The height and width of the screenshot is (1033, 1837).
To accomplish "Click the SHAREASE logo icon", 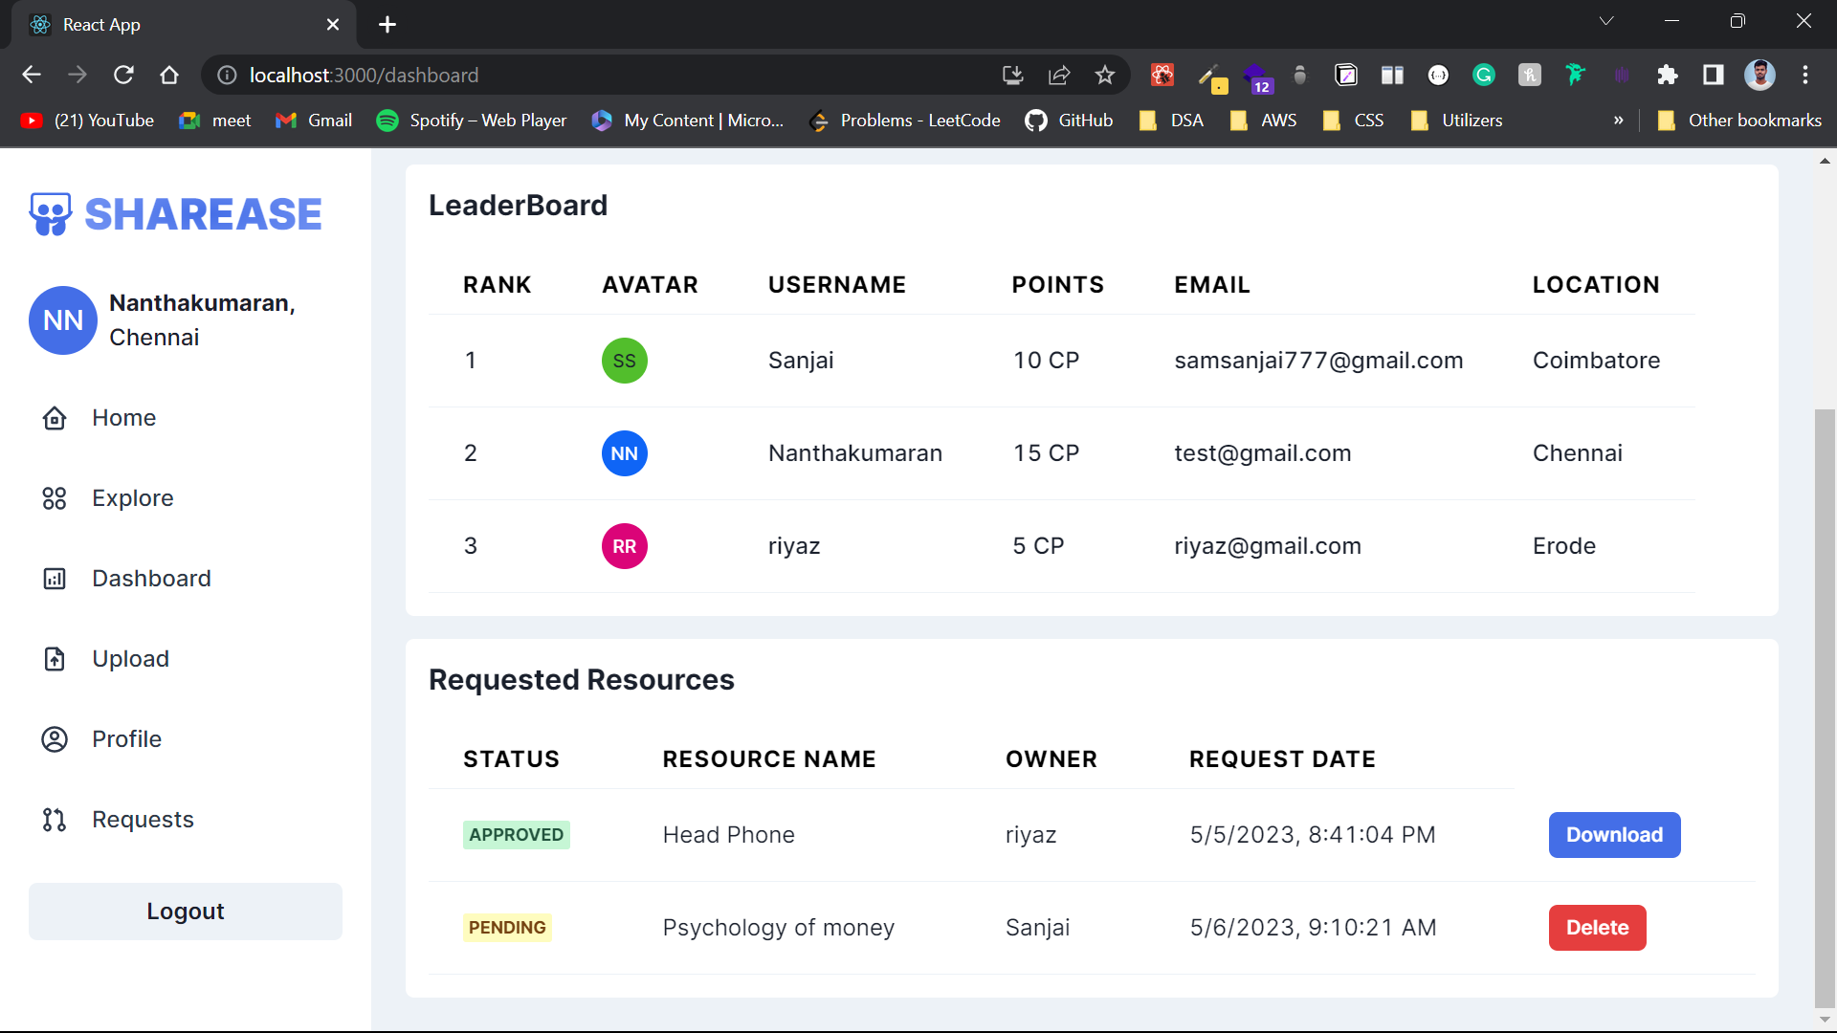I will 51,214.
